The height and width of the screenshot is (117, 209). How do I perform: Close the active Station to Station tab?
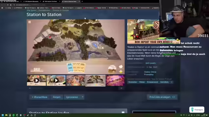coord(79,1)
